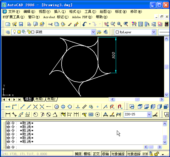Toggle the 正交 (Ortho) mode

(96, 154)
